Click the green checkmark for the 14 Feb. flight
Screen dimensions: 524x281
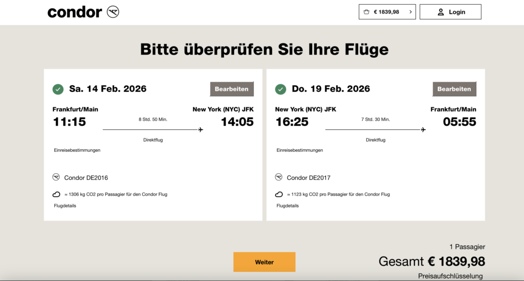(x=58, y=89)
